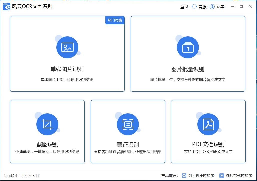Open 客服 customer service
Screen dimensions: 257x181
[202, 7]
